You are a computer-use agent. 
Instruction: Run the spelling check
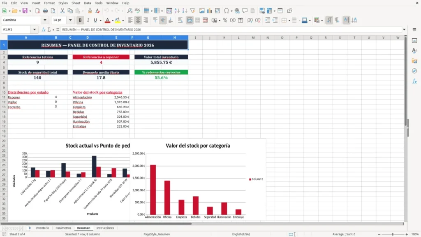tap(137, 11)
